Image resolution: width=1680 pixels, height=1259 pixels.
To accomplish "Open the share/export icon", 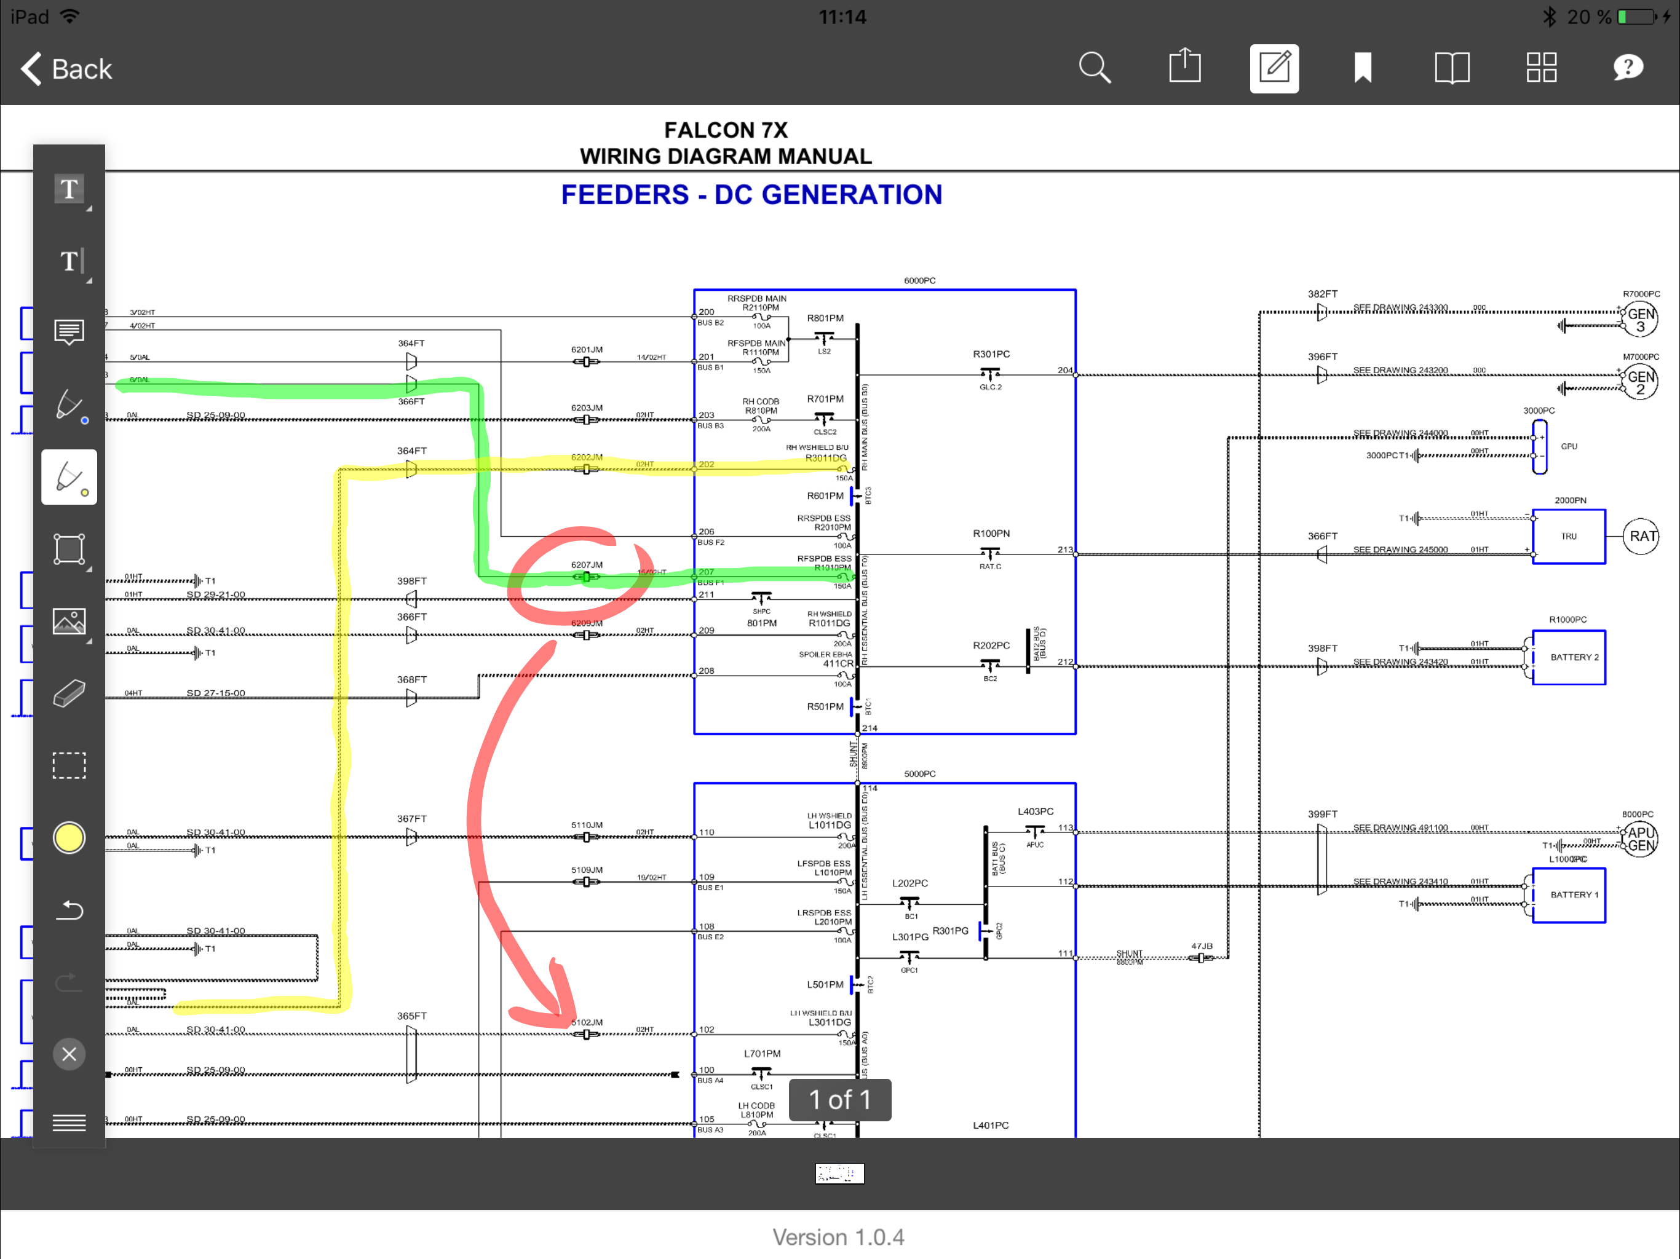I will tap(1184, 67).
